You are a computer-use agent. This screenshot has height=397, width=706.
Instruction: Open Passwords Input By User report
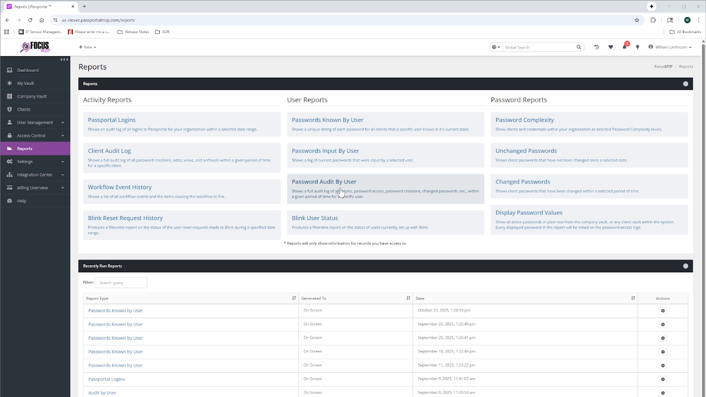pos(325,151)
